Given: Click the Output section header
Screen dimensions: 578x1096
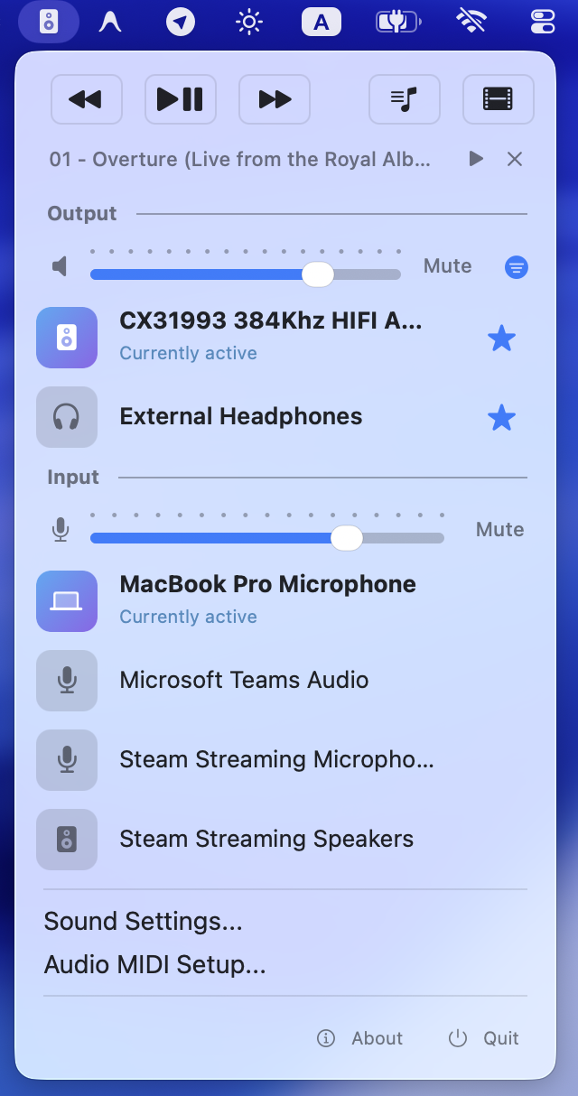Looking at the screenshot, I should (82, 214).
